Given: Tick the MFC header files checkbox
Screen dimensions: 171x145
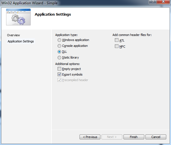Looking at the screenshot, I should (117, 46).
